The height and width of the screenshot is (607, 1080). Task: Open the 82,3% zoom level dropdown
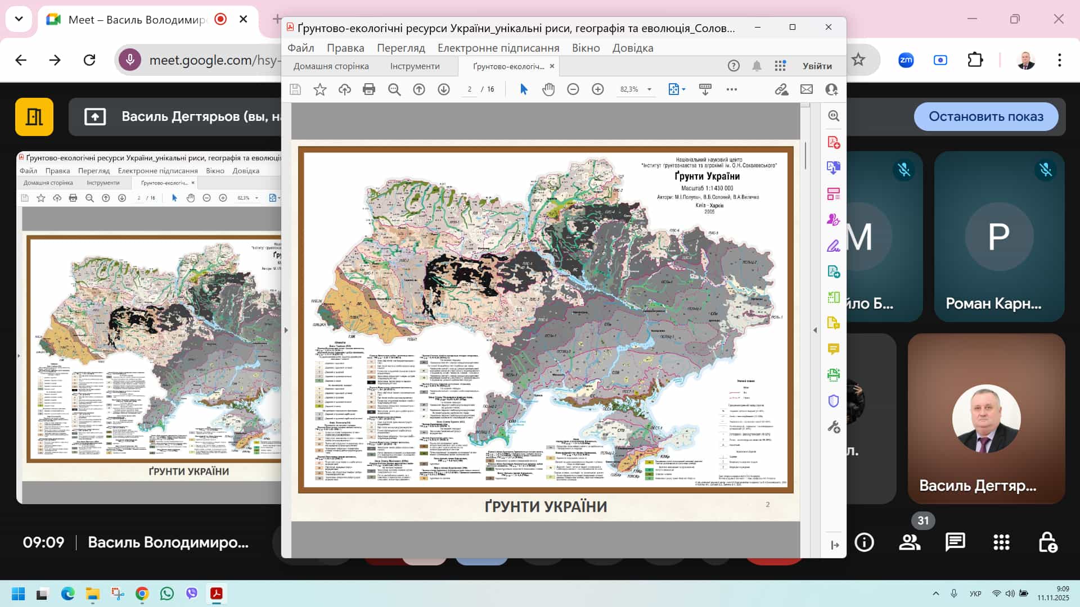[x=649, y=89]
